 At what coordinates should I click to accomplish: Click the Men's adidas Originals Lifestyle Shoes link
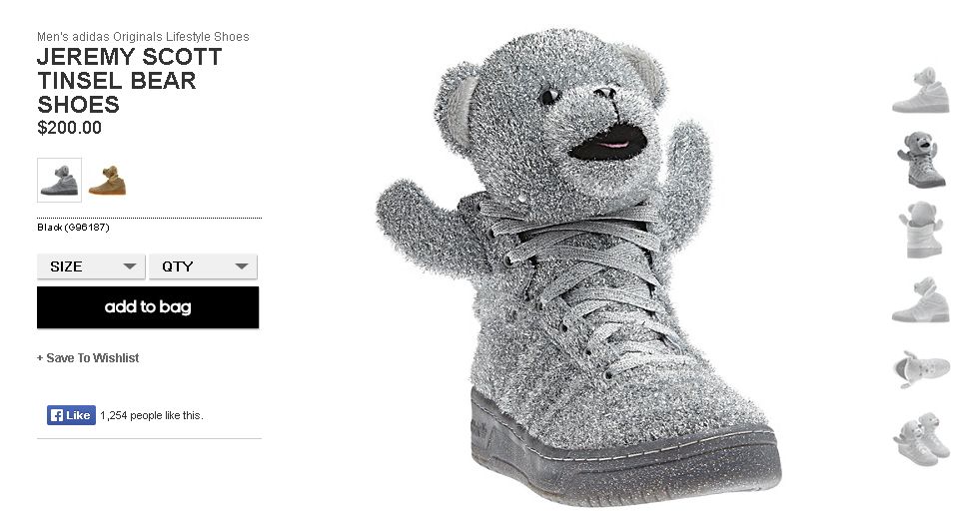(143, 37)
